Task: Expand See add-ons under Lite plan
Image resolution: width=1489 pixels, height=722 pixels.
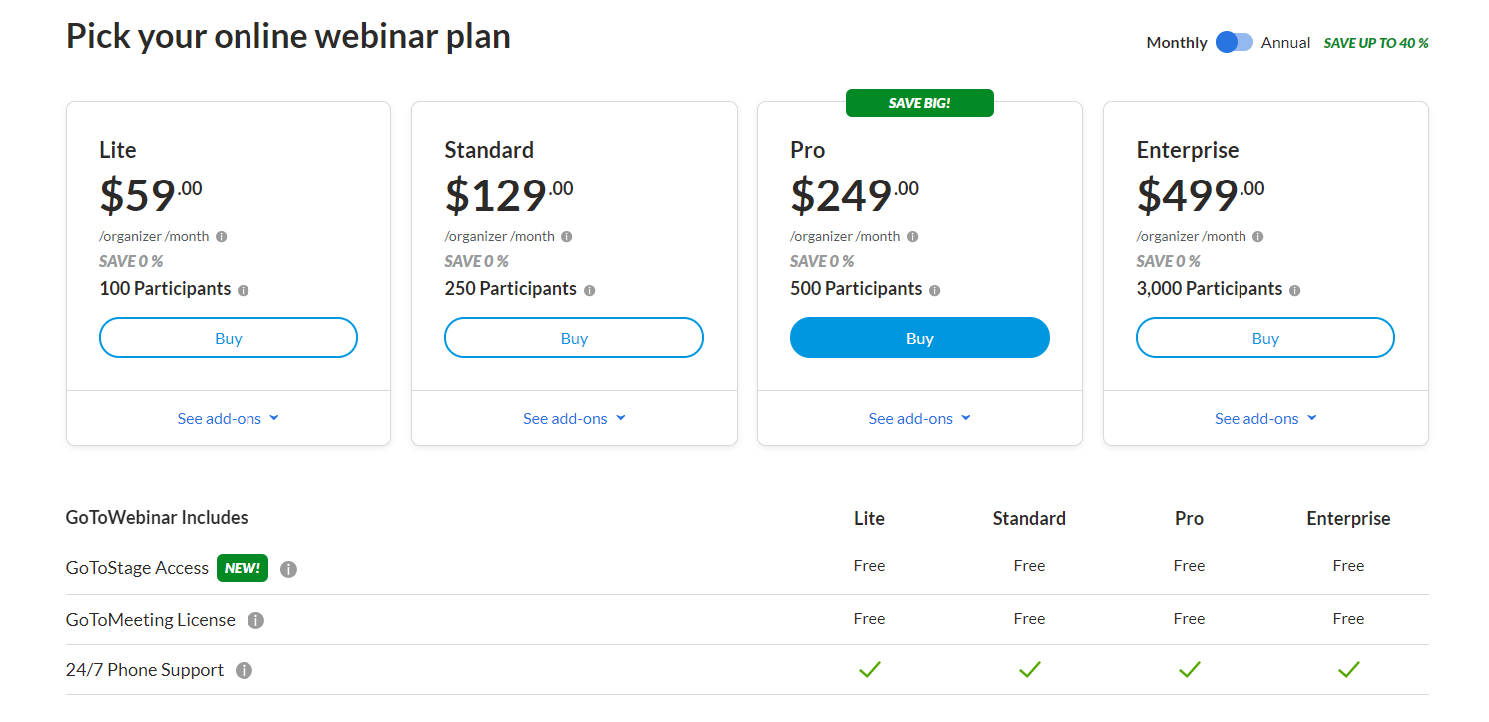Action: (228, 418)
